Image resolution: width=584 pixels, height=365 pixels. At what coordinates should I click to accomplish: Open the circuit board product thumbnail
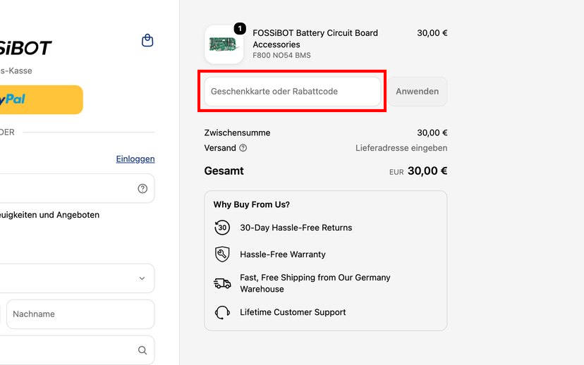point(224,44)
